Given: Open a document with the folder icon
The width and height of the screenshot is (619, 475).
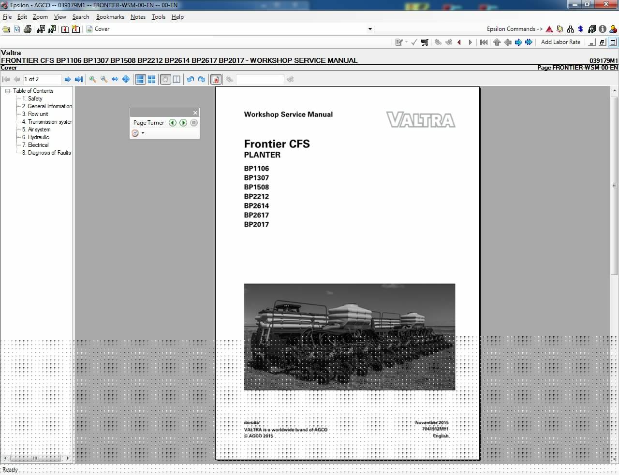Looking at the screenshot, I should [x=6, y=29].
